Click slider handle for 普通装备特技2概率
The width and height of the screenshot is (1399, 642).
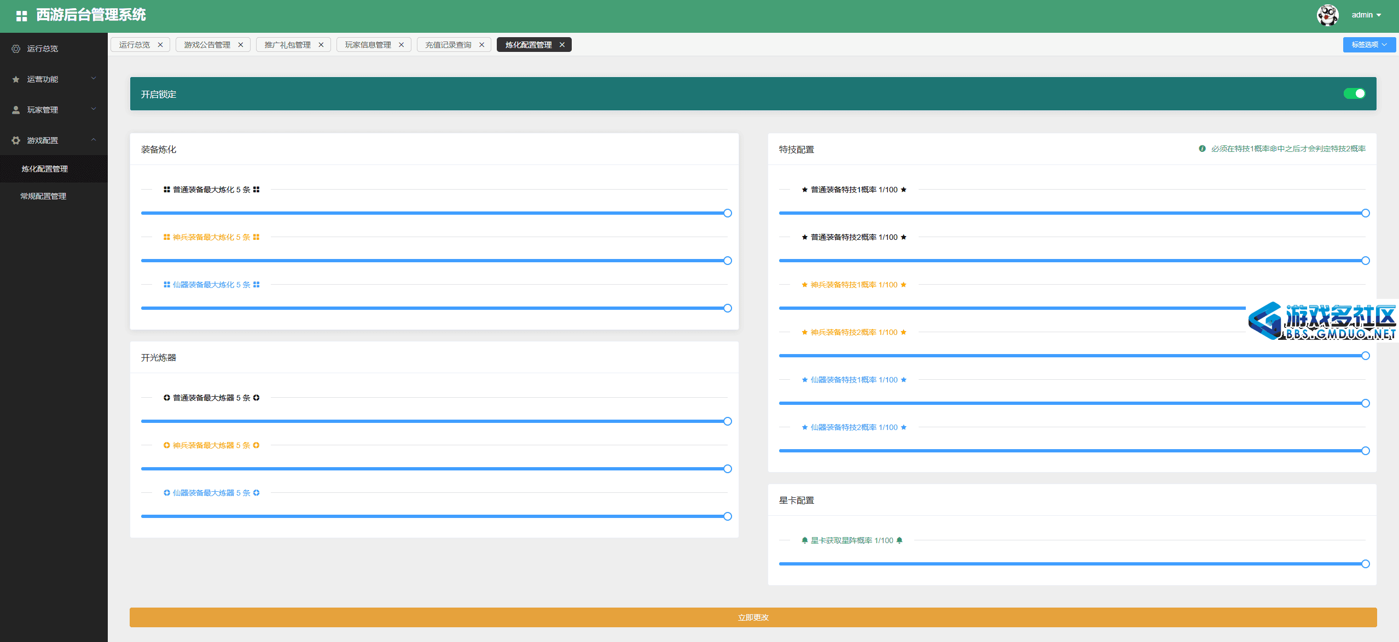1366,261
